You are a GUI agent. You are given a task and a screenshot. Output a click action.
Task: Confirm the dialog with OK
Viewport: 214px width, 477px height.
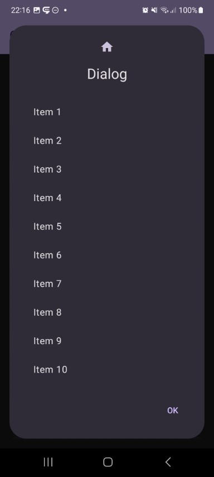[172, 411]
